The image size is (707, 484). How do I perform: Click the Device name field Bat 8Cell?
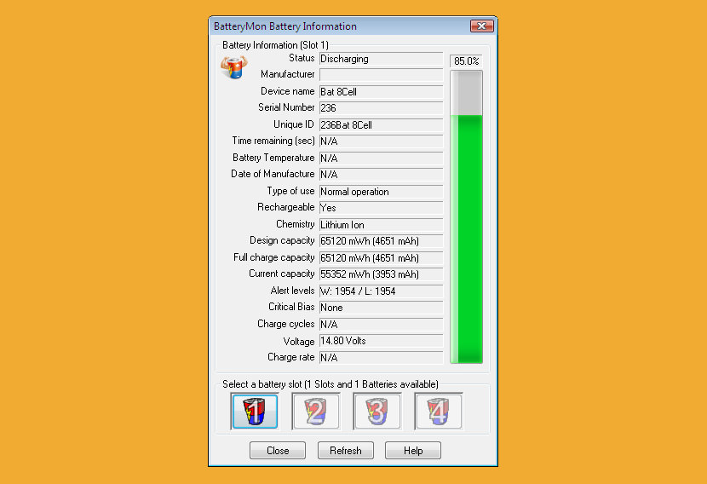[x=381, y=91]
